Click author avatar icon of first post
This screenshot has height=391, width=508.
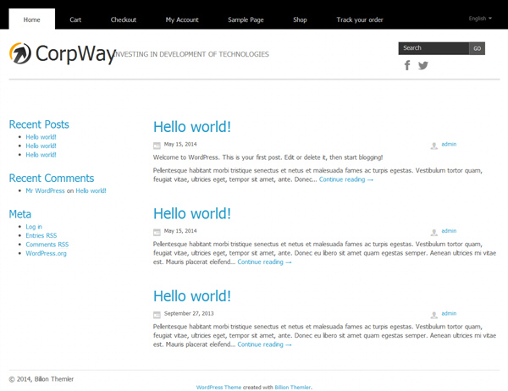click(433, 146)
